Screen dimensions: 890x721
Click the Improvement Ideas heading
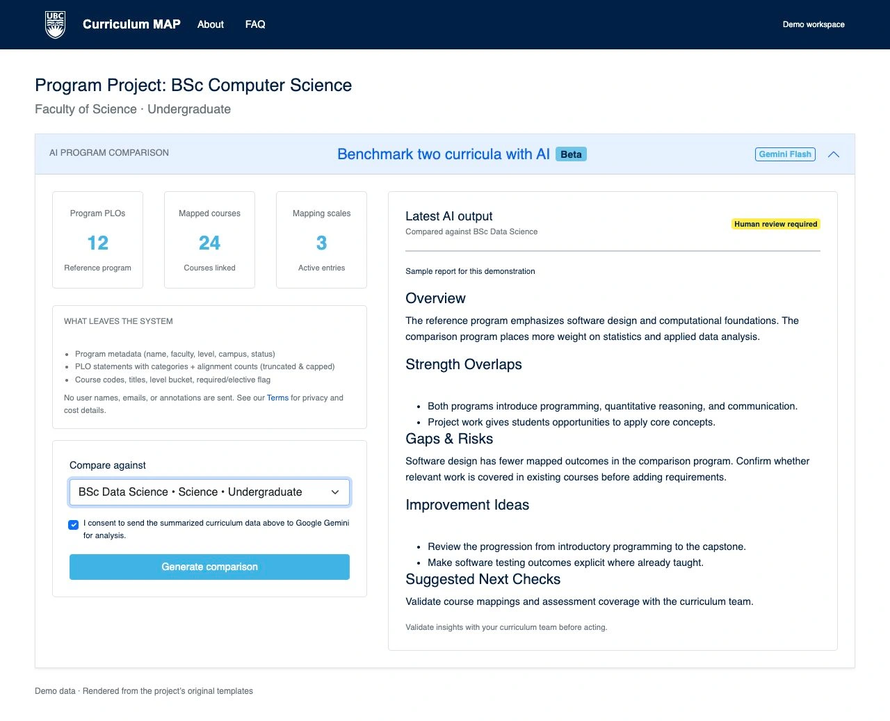click(x=467, y=505)
